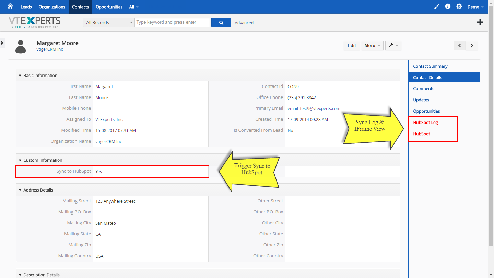
Task: Click the office phone (235) 291-8842
Action: (302, 98)
